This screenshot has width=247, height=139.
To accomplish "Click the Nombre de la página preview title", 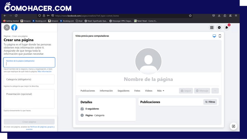I will pyautogui.click(x=148, y=79).
